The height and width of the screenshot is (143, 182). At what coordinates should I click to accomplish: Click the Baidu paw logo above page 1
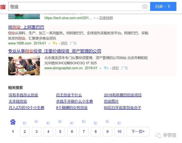click(13, 122)
